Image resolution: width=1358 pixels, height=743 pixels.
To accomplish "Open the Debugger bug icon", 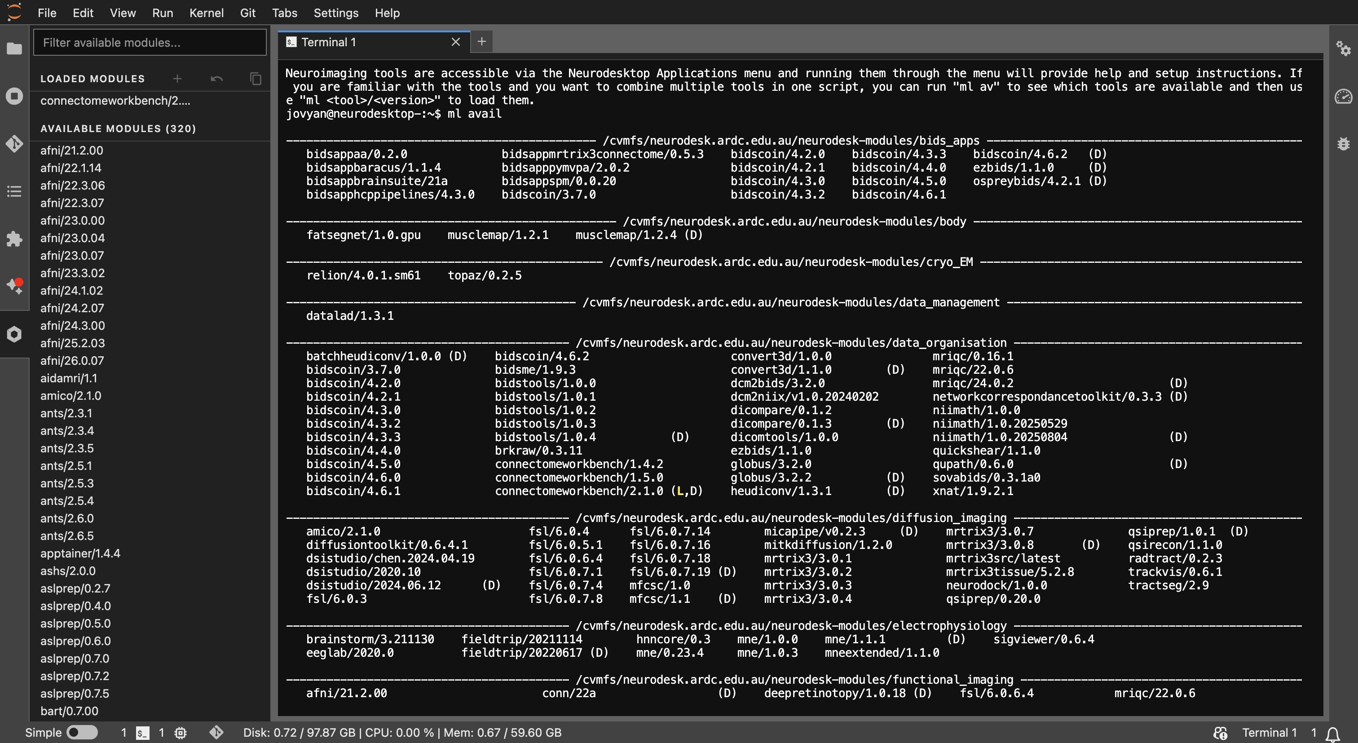I will (1343, 143).
